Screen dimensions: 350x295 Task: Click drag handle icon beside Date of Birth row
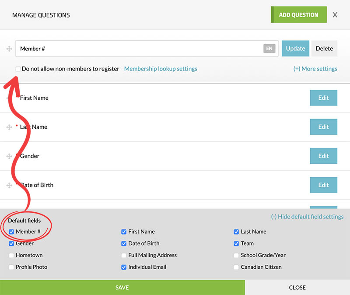click(x=9, y=185)
